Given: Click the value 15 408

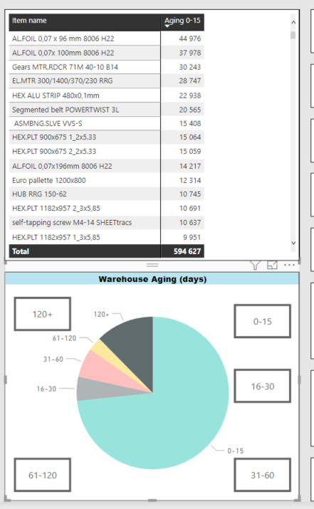Looking at the screenshot, I should 190,123.
